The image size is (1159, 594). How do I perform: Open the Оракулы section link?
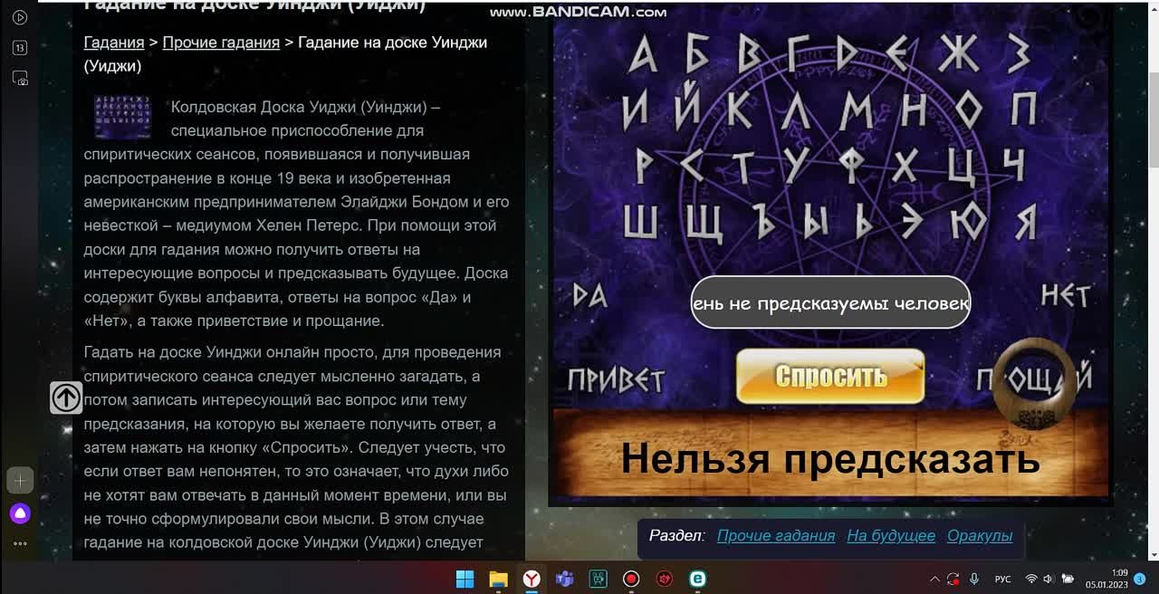(x=980, y=535)
